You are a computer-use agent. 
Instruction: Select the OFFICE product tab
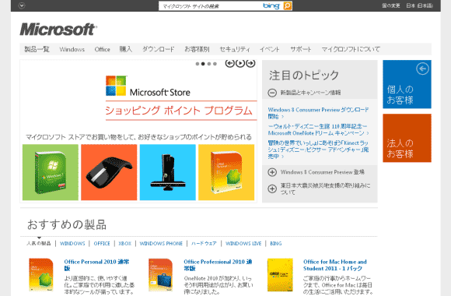click(x=102, y=244)
